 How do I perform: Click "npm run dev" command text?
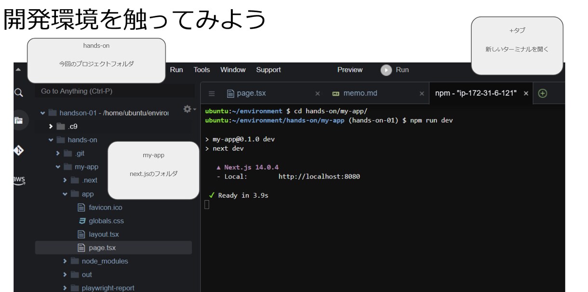pyautogui.click(x=431, y=120)
